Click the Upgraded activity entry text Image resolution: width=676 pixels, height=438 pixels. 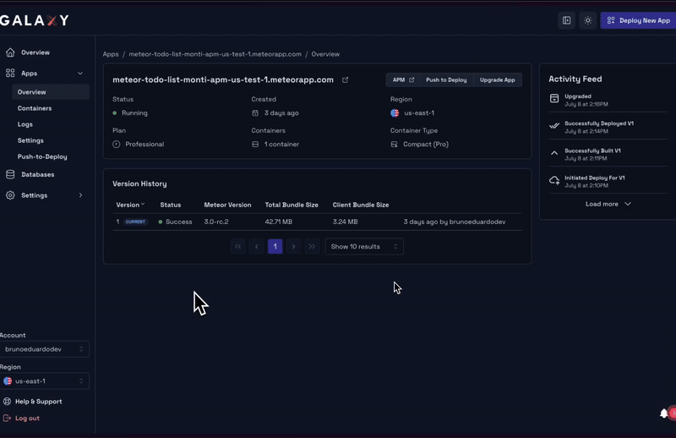point(586,100)
